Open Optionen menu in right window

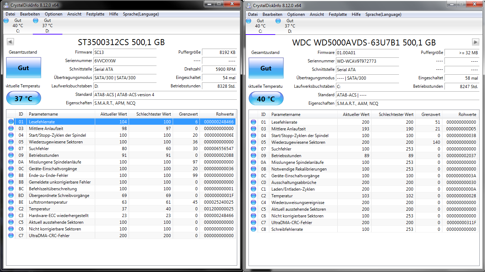coord(296,14)
